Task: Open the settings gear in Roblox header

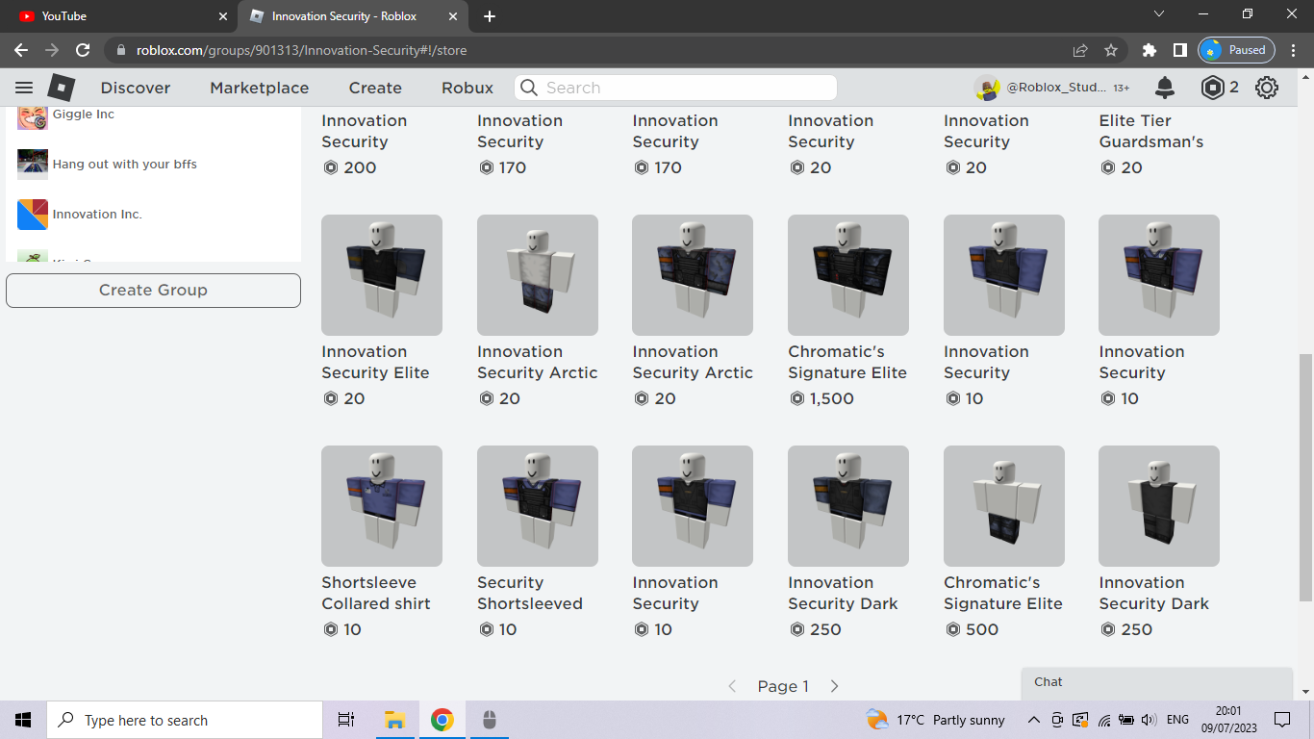Action: pos(1267,88)
